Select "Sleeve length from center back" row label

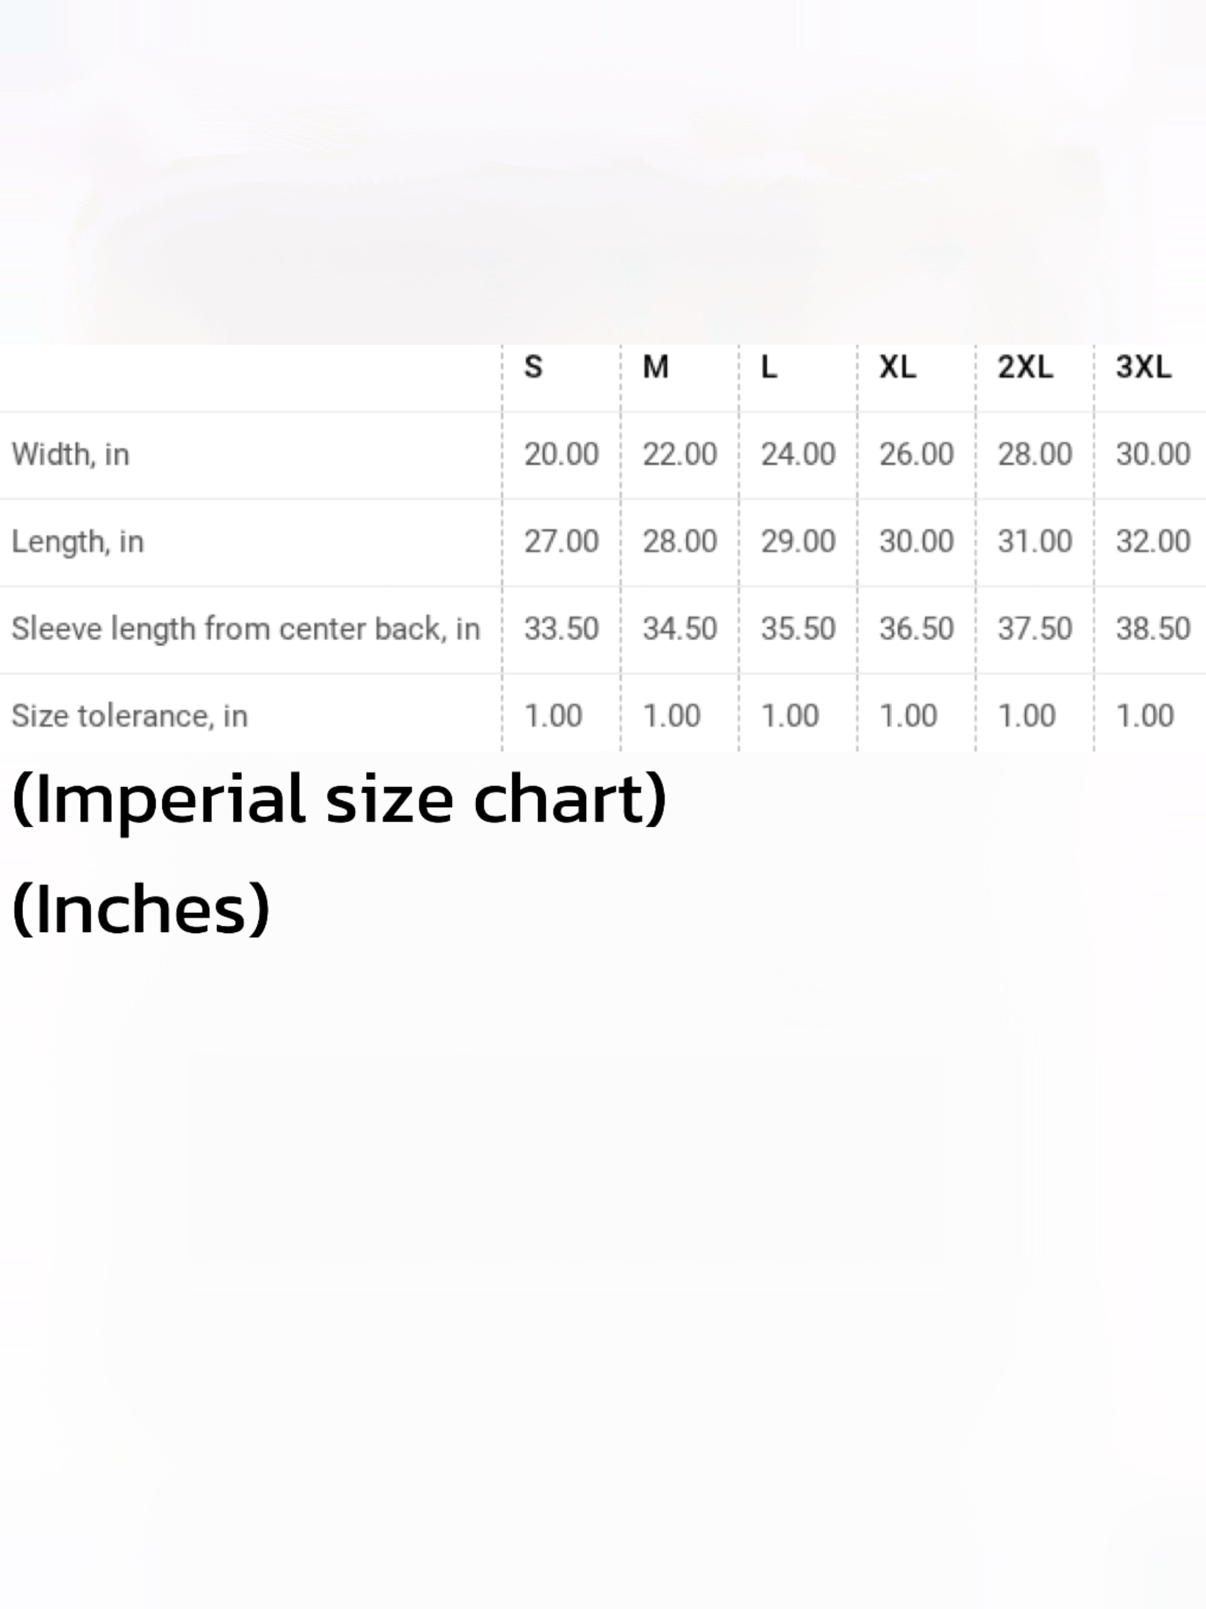[246, 629]
